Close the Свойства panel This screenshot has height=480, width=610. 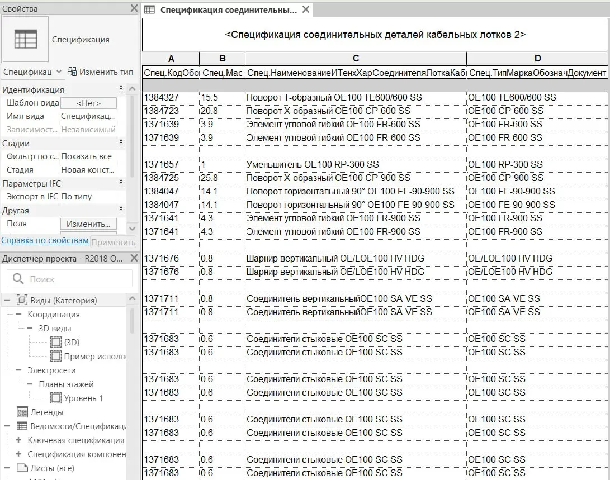(134, 8)
